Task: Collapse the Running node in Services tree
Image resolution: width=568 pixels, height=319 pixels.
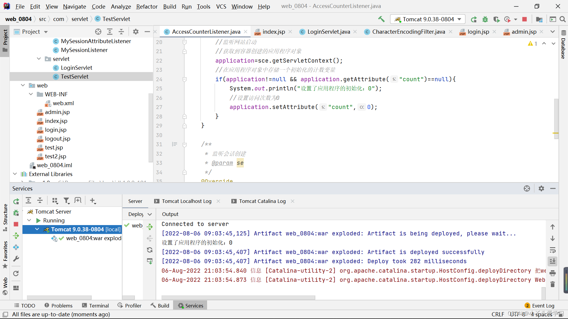Action: point(29,220)
